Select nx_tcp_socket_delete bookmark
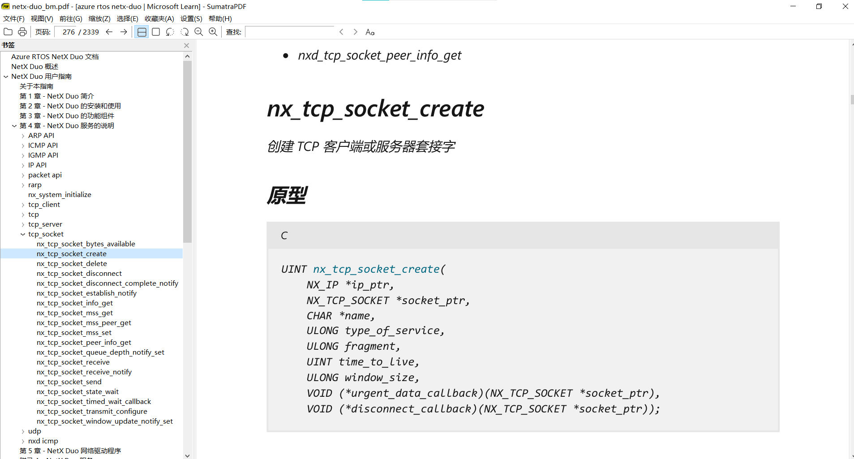Image resolution: width=854 pixels, height=459 pixels. [72, 264]
